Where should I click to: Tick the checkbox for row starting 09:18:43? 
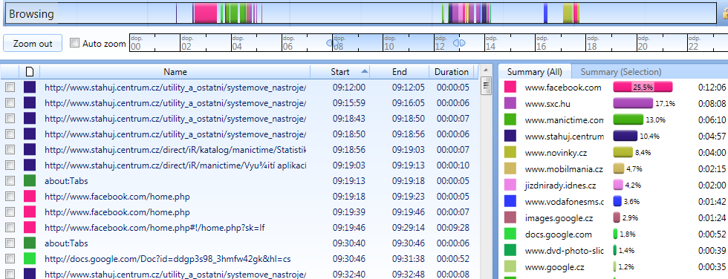(x=10, y=119)
